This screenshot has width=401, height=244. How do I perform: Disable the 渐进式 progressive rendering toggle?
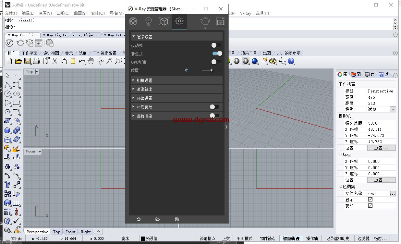point(216,54)
